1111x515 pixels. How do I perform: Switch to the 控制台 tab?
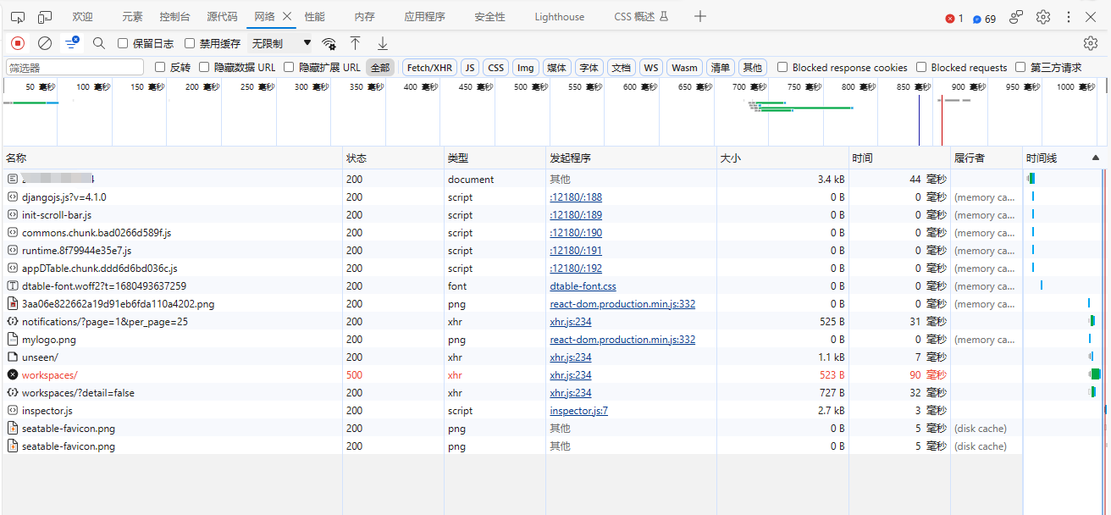(x=174, y=17)
